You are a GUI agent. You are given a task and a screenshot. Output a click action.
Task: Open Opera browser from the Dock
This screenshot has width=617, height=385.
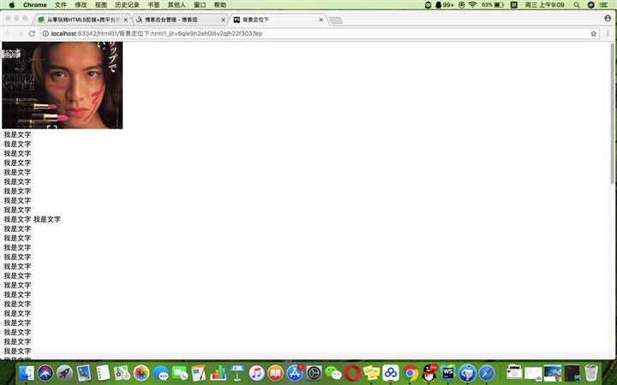tap(352, 373)
